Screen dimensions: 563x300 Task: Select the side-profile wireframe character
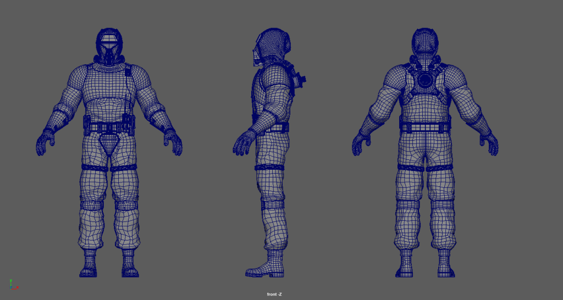pyautogui.click(x=269, y=153)
